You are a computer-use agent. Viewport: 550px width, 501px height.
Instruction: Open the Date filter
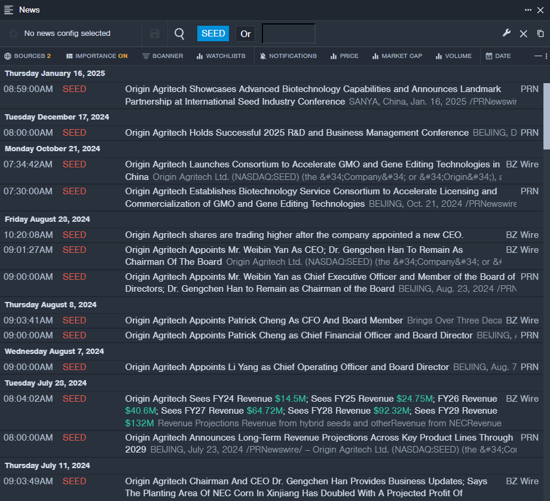pyautogui.click(x=498, y=56)
